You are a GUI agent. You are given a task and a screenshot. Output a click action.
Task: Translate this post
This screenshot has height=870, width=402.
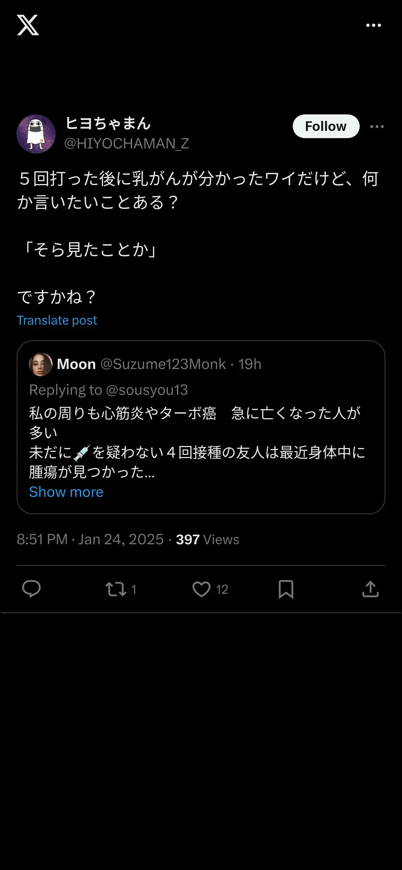click(x=57, y=320)
